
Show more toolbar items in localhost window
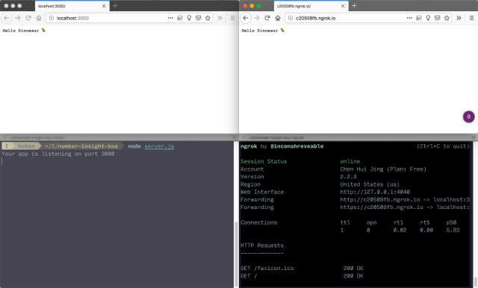220,18
